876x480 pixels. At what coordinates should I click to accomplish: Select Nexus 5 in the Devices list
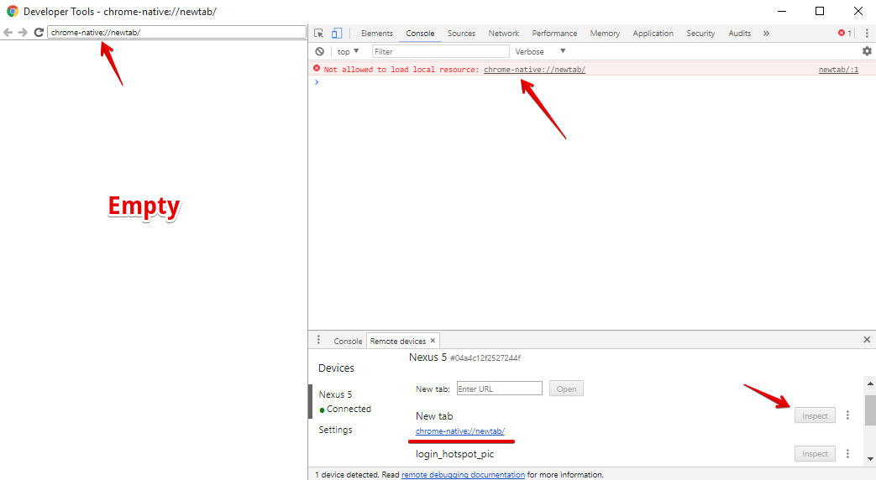tap(335, 394)
